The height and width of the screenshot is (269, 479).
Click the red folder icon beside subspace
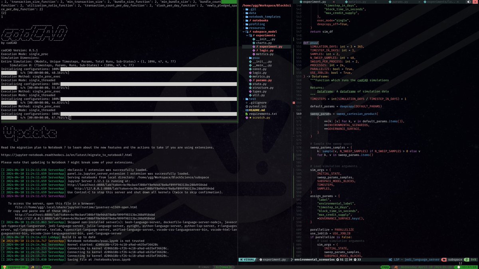point(444,259)
